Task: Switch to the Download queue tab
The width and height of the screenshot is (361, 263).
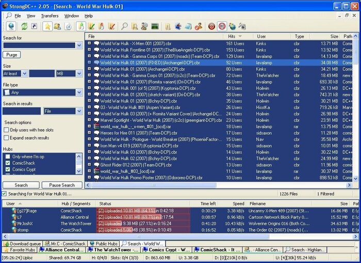Action: (22, 243)
